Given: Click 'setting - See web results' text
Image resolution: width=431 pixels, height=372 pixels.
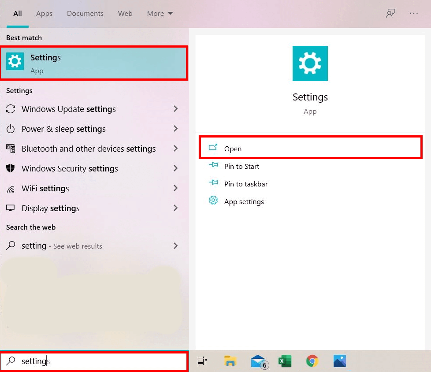Looking at the screenshot, I should coord(62,246).
